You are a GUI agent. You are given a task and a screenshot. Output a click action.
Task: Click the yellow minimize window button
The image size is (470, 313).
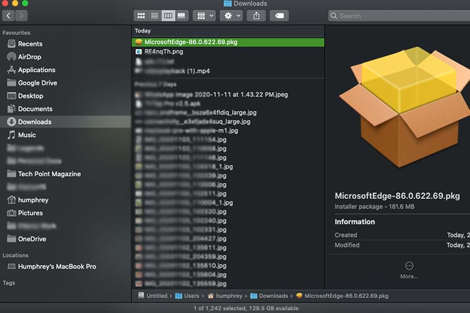15,3
